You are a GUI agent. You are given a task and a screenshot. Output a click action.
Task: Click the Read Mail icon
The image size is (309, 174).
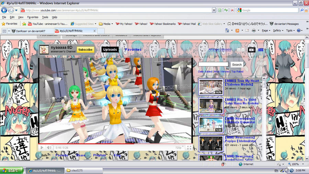[247, 31]
